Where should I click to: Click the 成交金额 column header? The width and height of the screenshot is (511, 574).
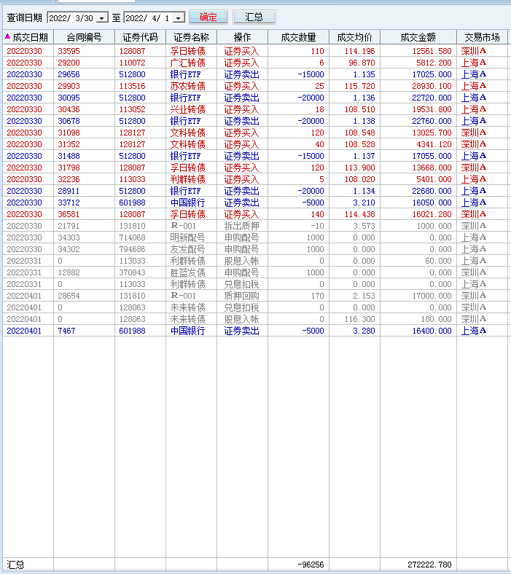418,37
